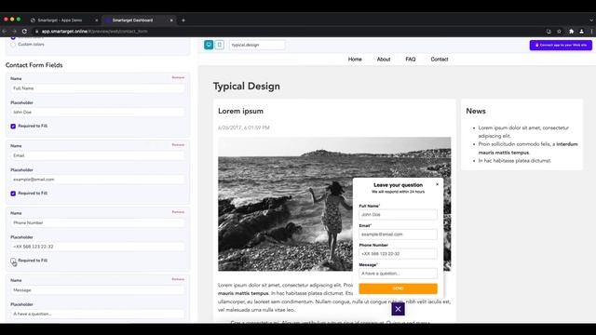Click the install app icon in address bar
Screen dimensions: 596x335
coord(549,32)
